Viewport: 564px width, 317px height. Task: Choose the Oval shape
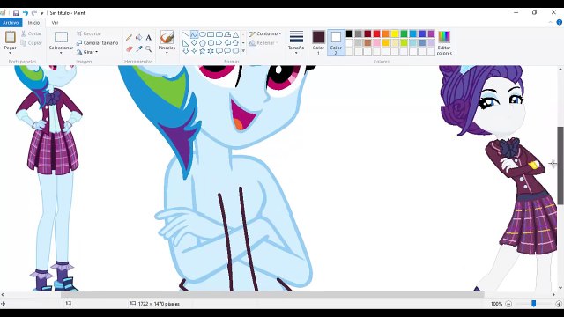[203, 34]
